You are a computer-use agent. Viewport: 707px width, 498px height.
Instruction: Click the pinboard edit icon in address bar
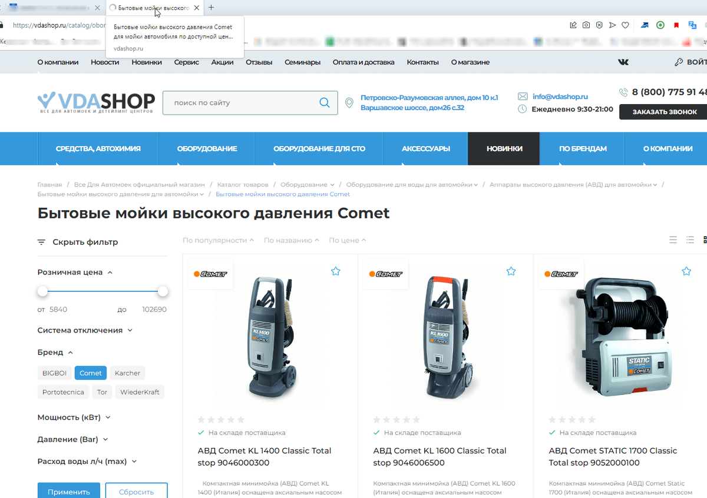pyautogui.click(x=573, y=25)
